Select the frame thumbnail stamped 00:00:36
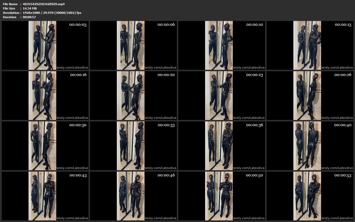This screenshot has height=222, width=355. pyautogui.click(x=222, y=146)
